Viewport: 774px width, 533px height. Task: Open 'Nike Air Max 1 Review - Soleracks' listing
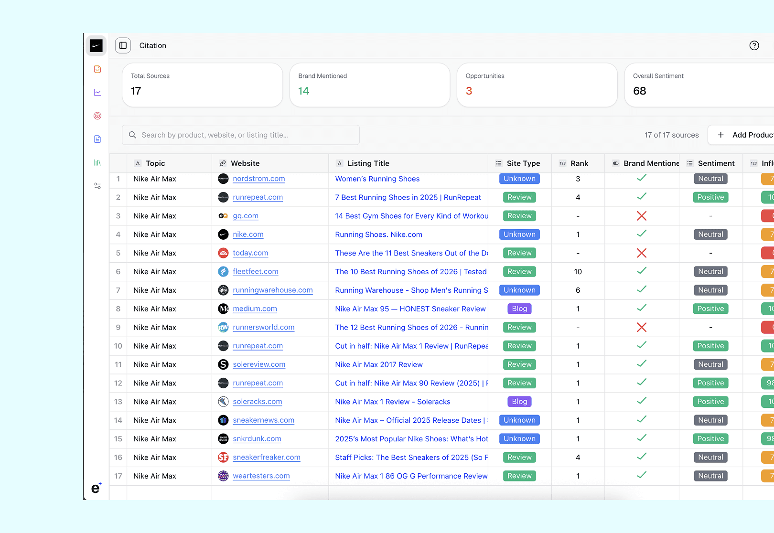pyautogui.click(x=393, y=402)
